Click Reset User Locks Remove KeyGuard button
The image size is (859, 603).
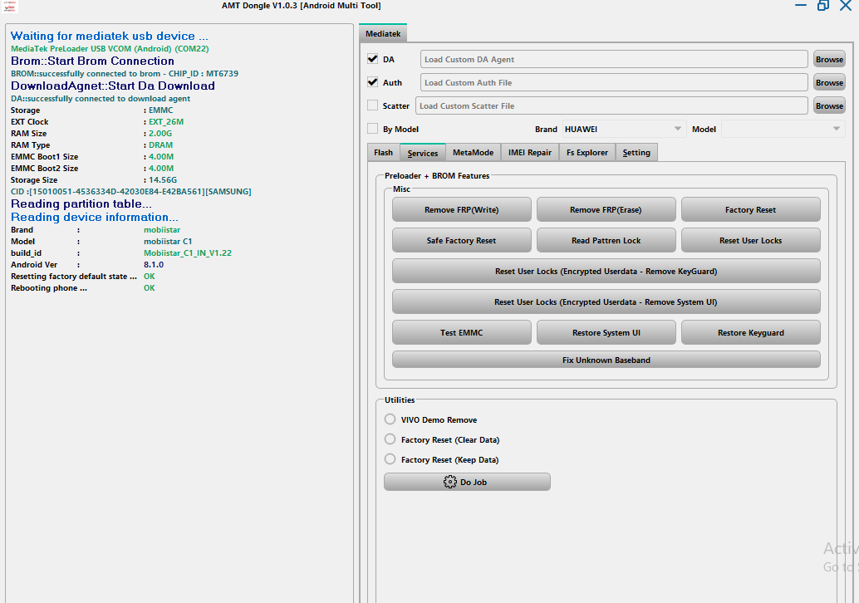[x=606, y=271]
